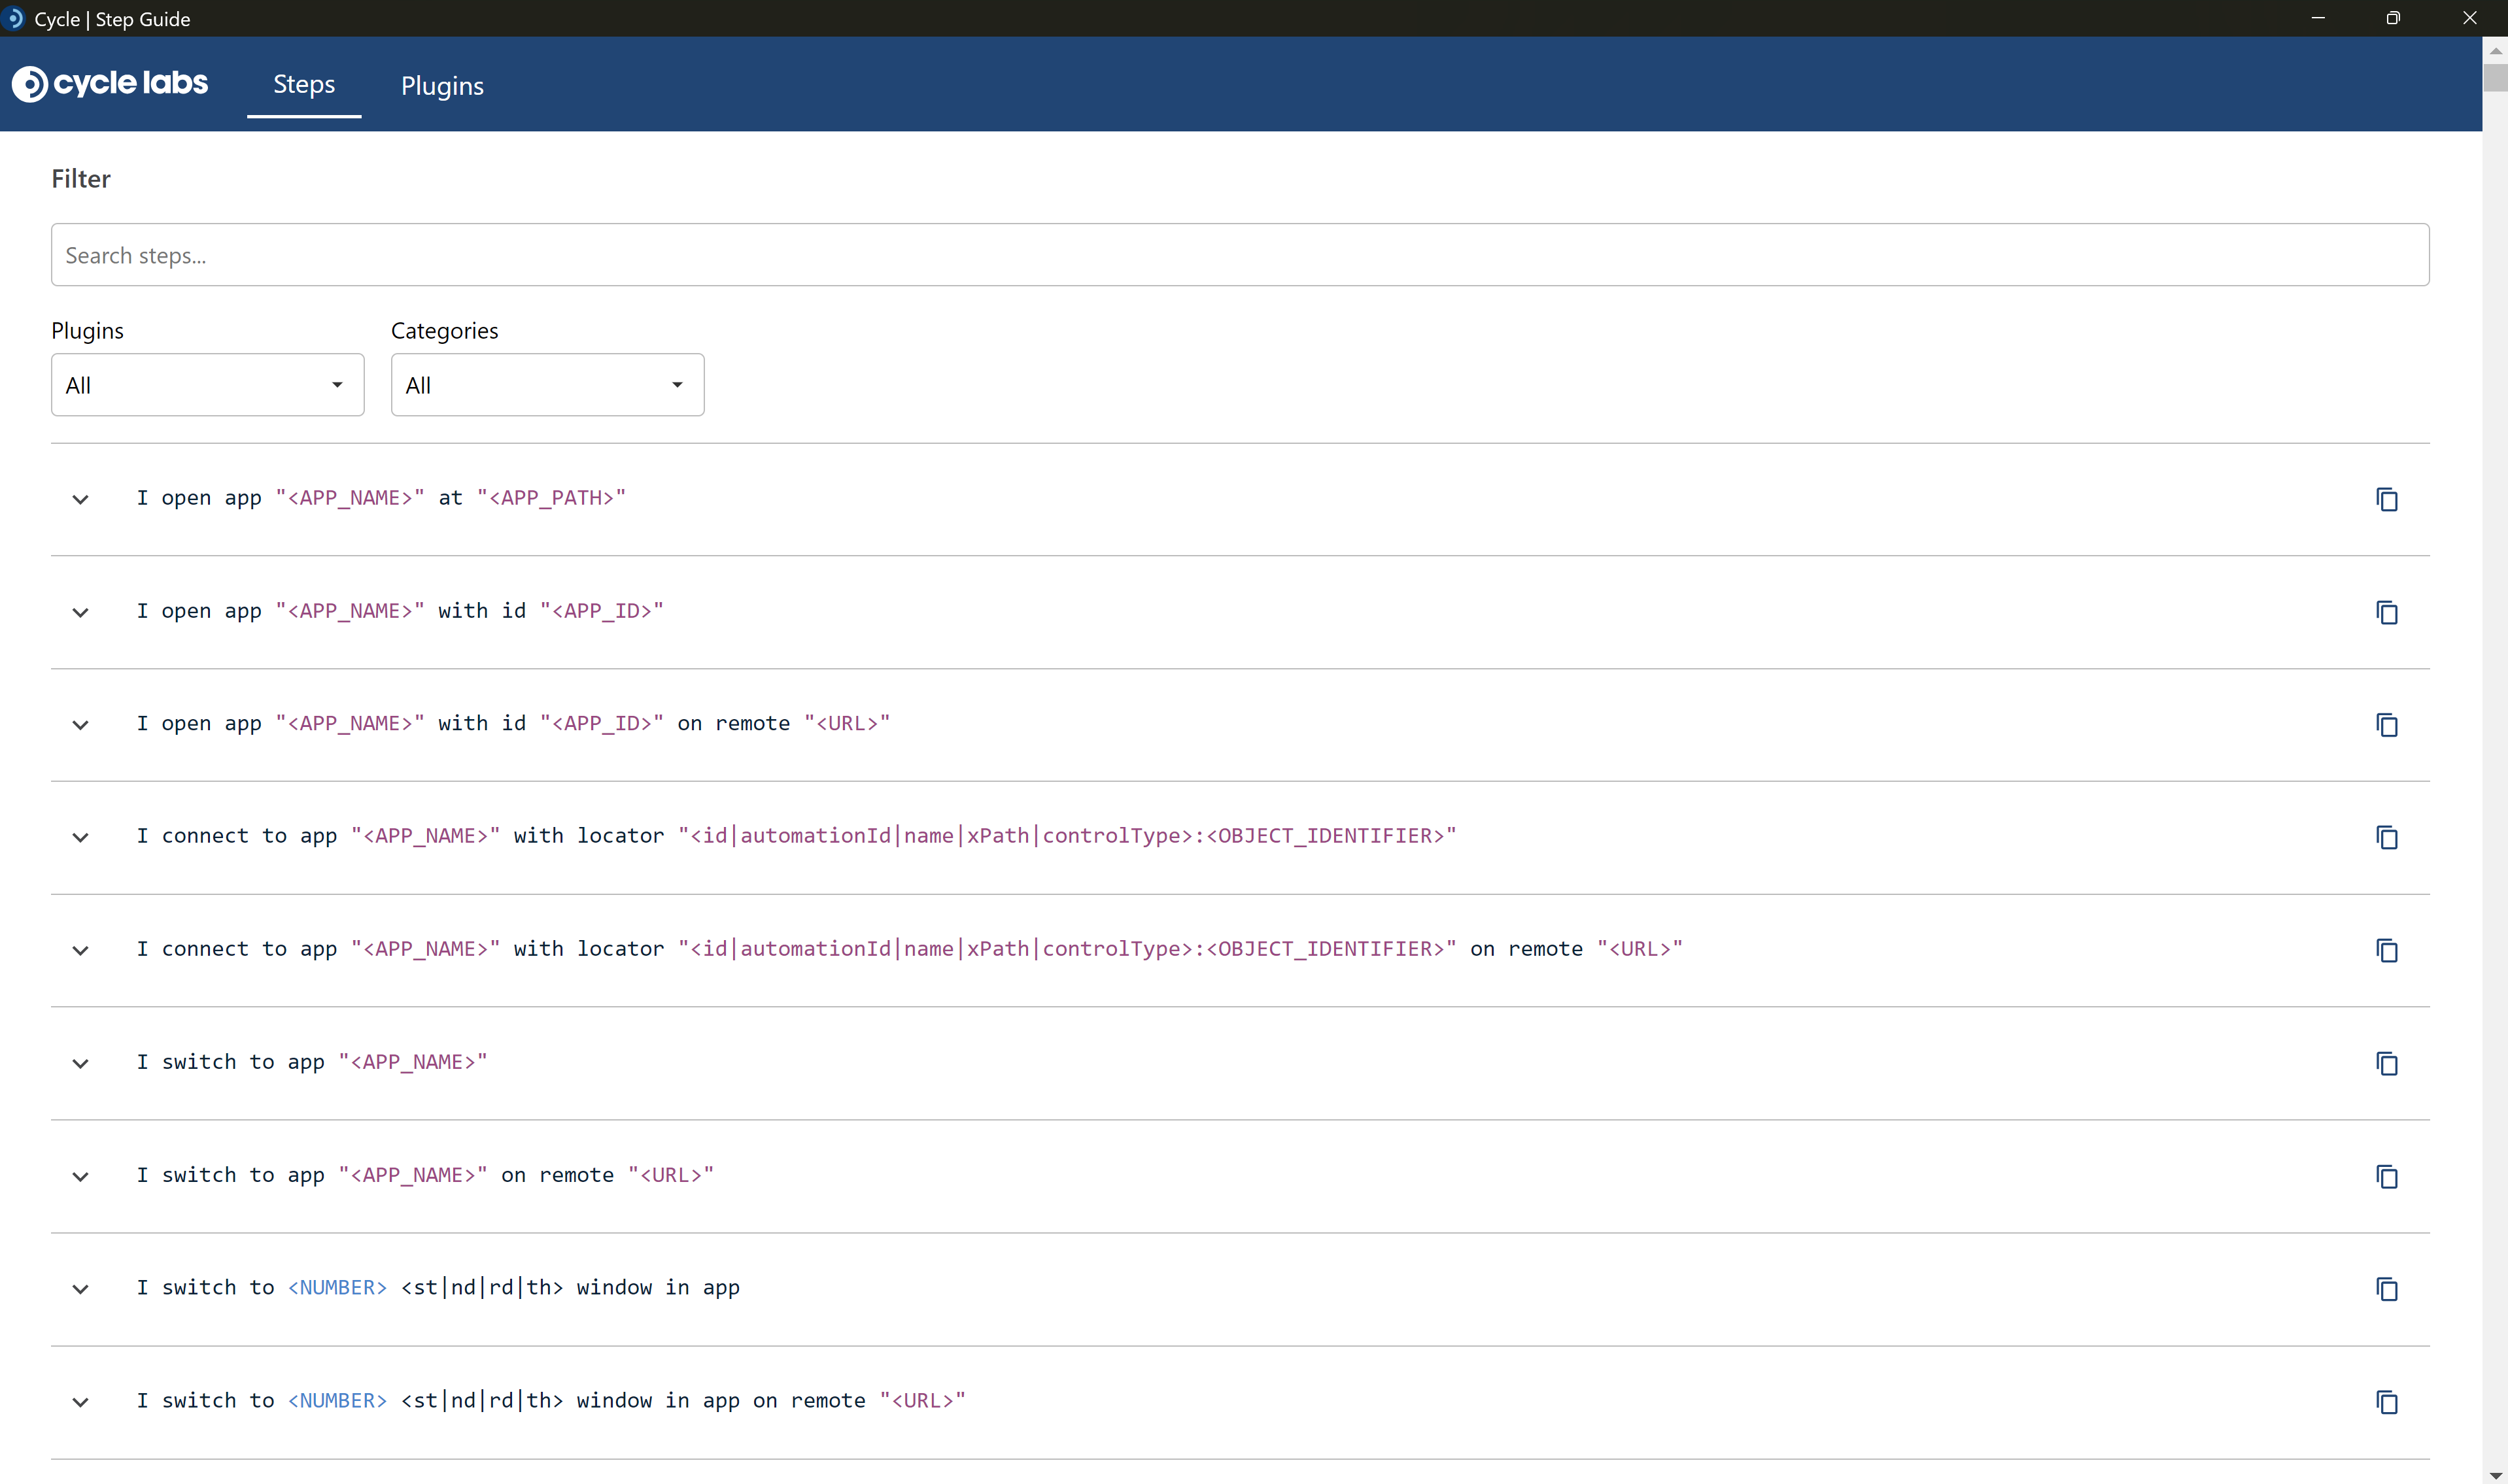Copy the 'connect to app with locator' step
The width and height of the screenshot is (2508, 1484).
pyautogui.click(x=2386, y=837)
